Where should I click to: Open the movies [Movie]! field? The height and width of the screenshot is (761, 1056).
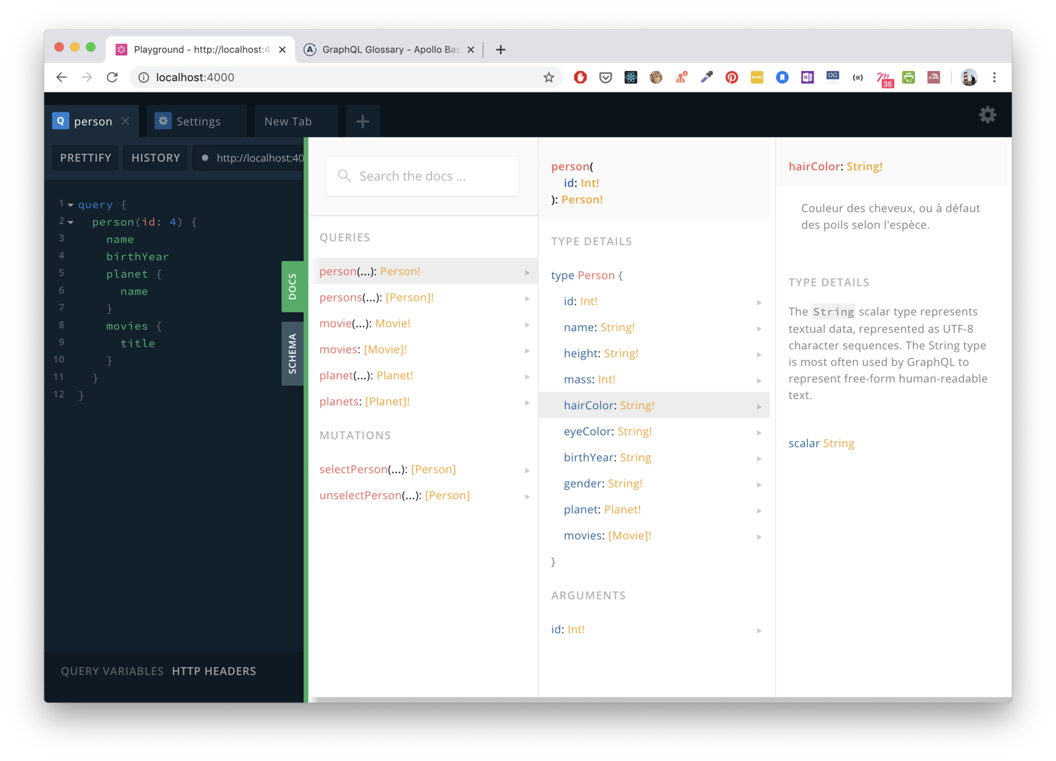[x=654, y=536]
